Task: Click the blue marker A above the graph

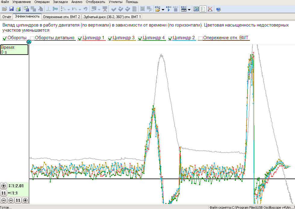Action: click(29, 42)
